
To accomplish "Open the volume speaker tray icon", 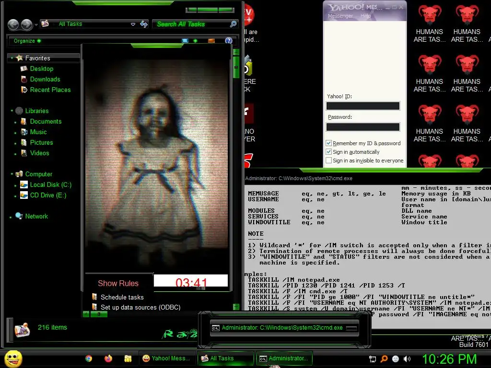I will pyautogui.click(x=407, y=359).
